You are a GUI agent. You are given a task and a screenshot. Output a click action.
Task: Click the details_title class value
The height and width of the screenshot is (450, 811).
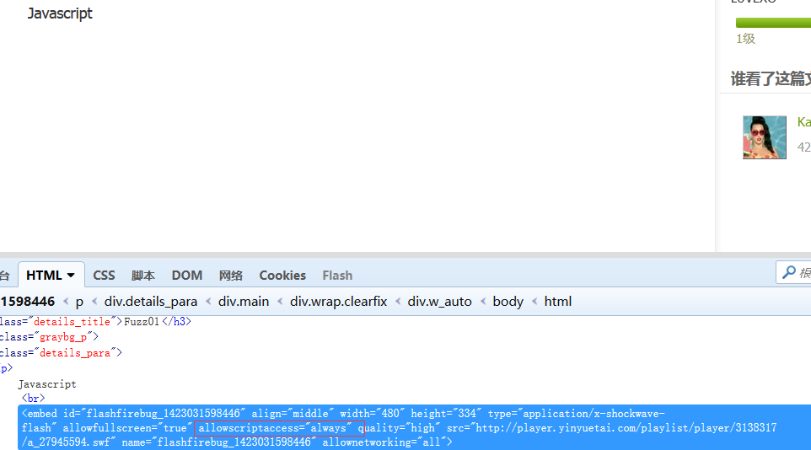pyautogui.click(x=72, y=322)
